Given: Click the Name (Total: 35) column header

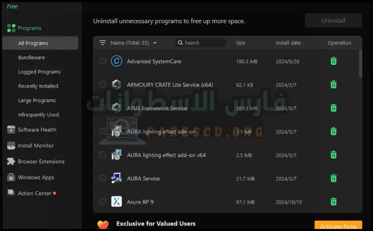Looking at the screenshot, I should [x=130, y=43].
